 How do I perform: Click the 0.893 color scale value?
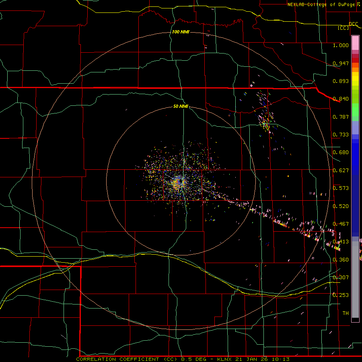click(x=341, y=81)
